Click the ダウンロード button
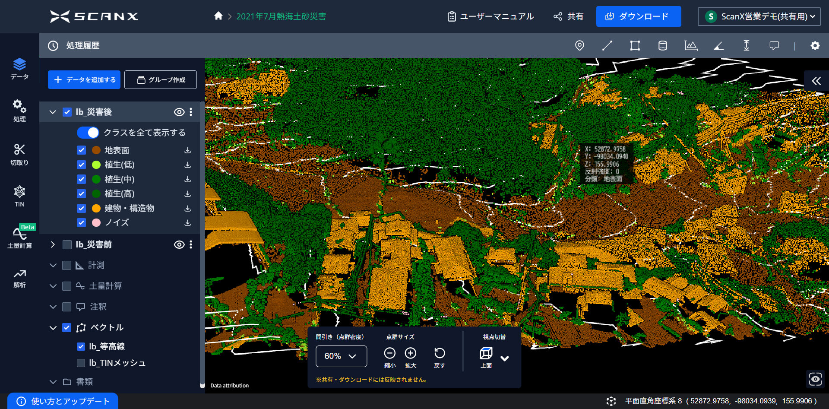This screenshot has width=829, height=409. pos(638,16)
